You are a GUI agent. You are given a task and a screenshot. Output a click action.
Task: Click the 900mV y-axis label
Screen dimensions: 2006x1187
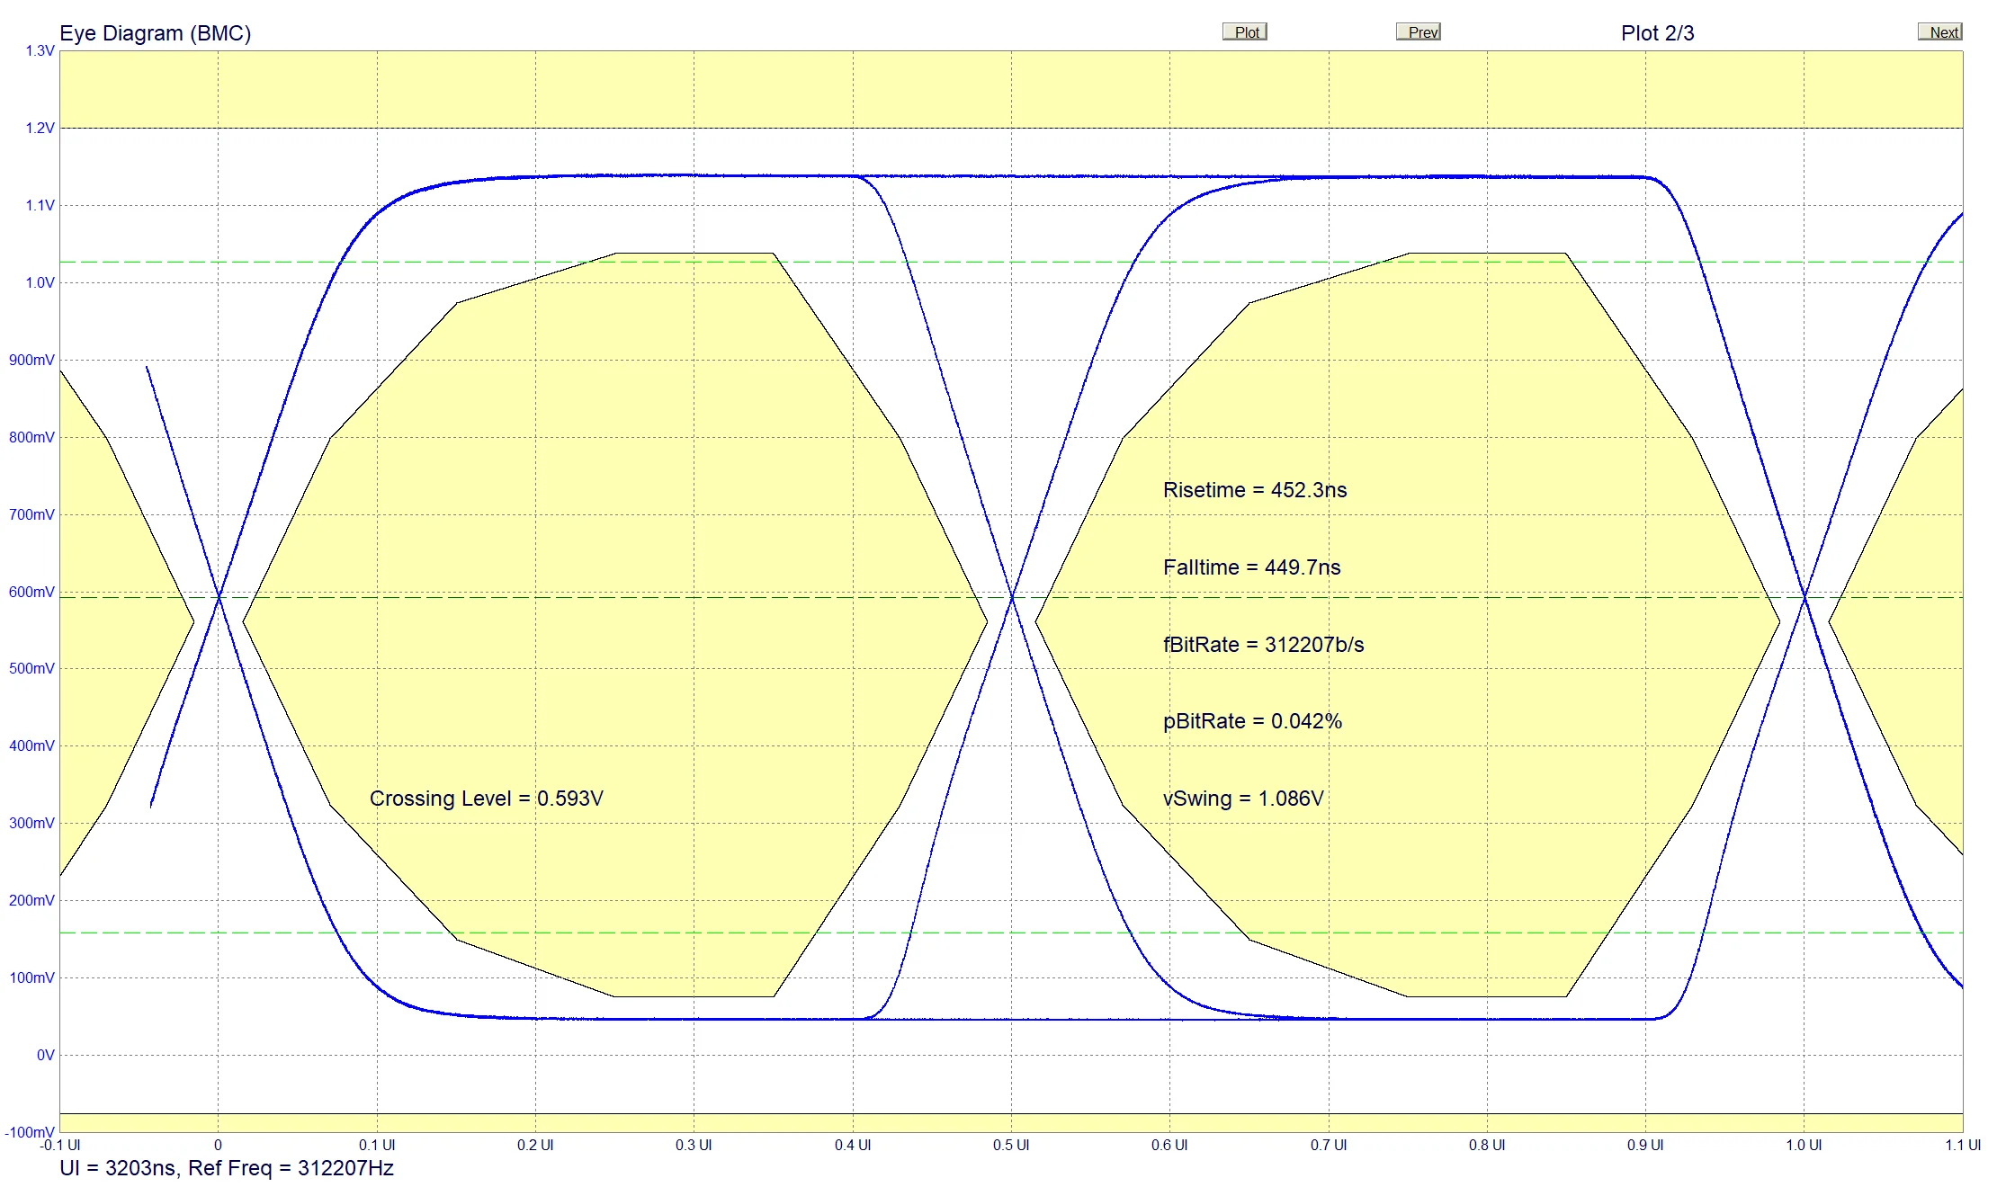[31, 360]
